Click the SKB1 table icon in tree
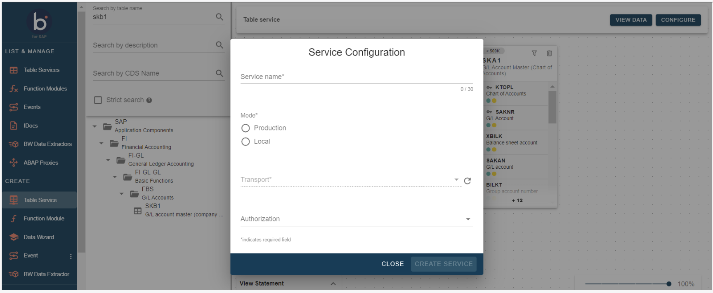 pyautogui.click(x=138, y=211)
